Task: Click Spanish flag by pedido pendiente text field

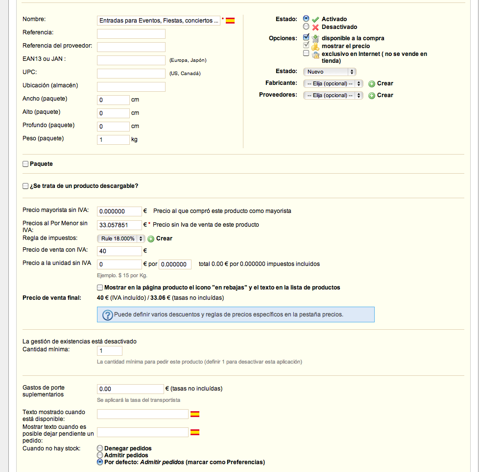Action: tap(195, 432)
